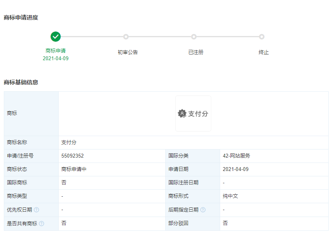334x235 pixels.
Task: Select the green 商标申请 step label
Action: coord(56,51)
